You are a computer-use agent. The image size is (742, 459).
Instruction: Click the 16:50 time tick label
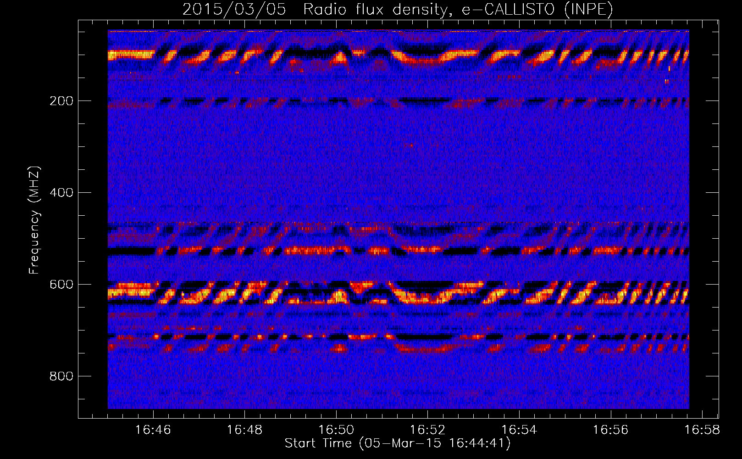[x=336, y=430]
